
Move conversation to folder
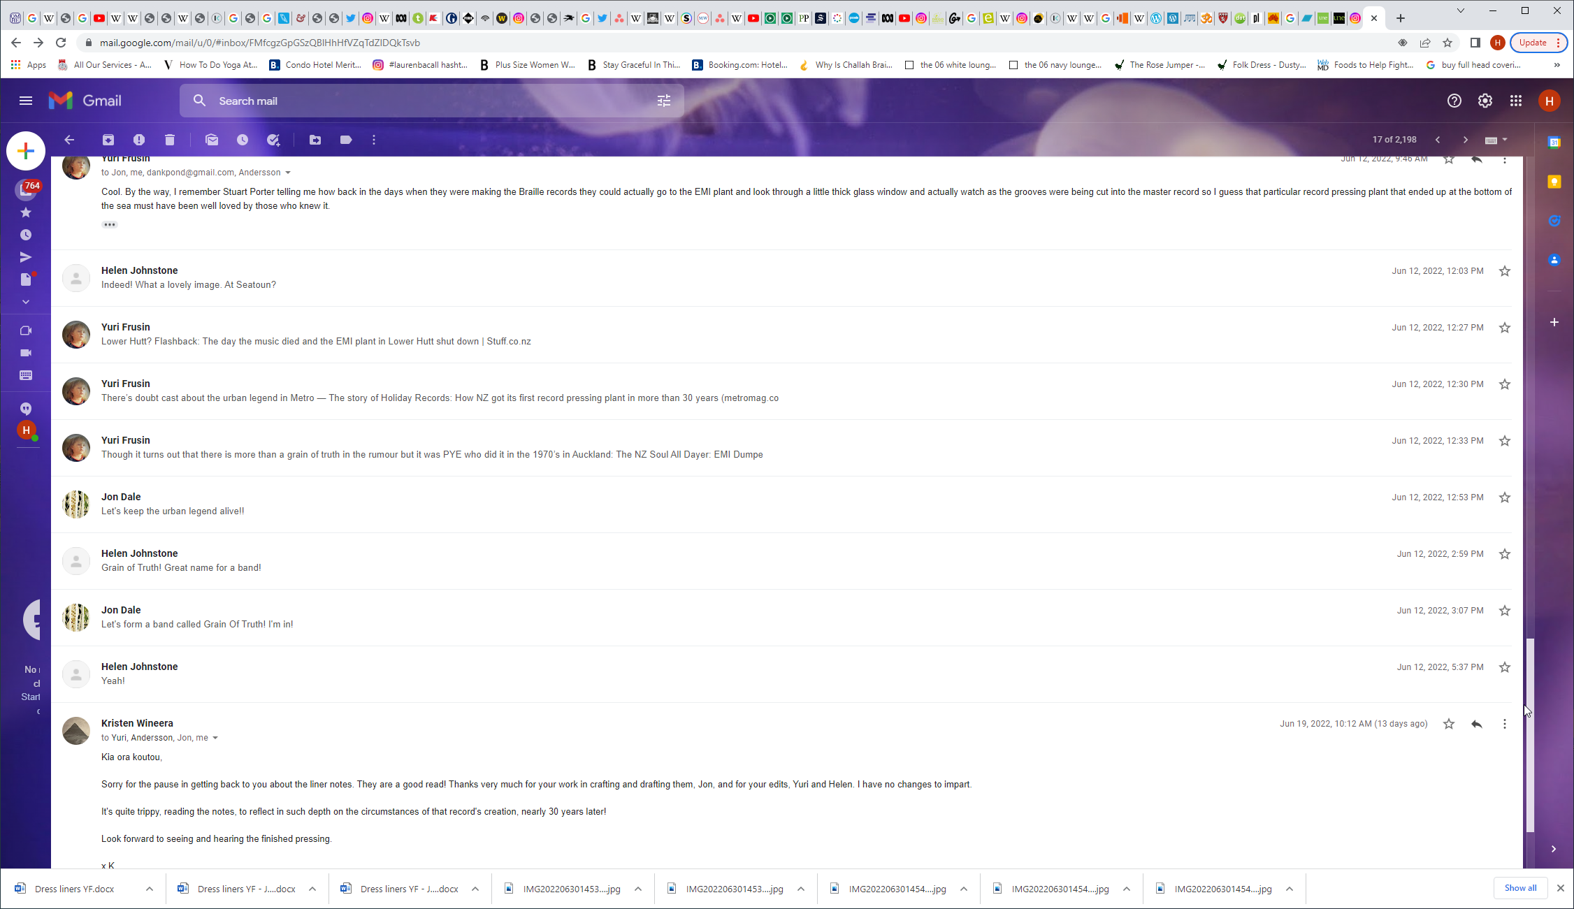pyautogui.click(x=315, y=140)
